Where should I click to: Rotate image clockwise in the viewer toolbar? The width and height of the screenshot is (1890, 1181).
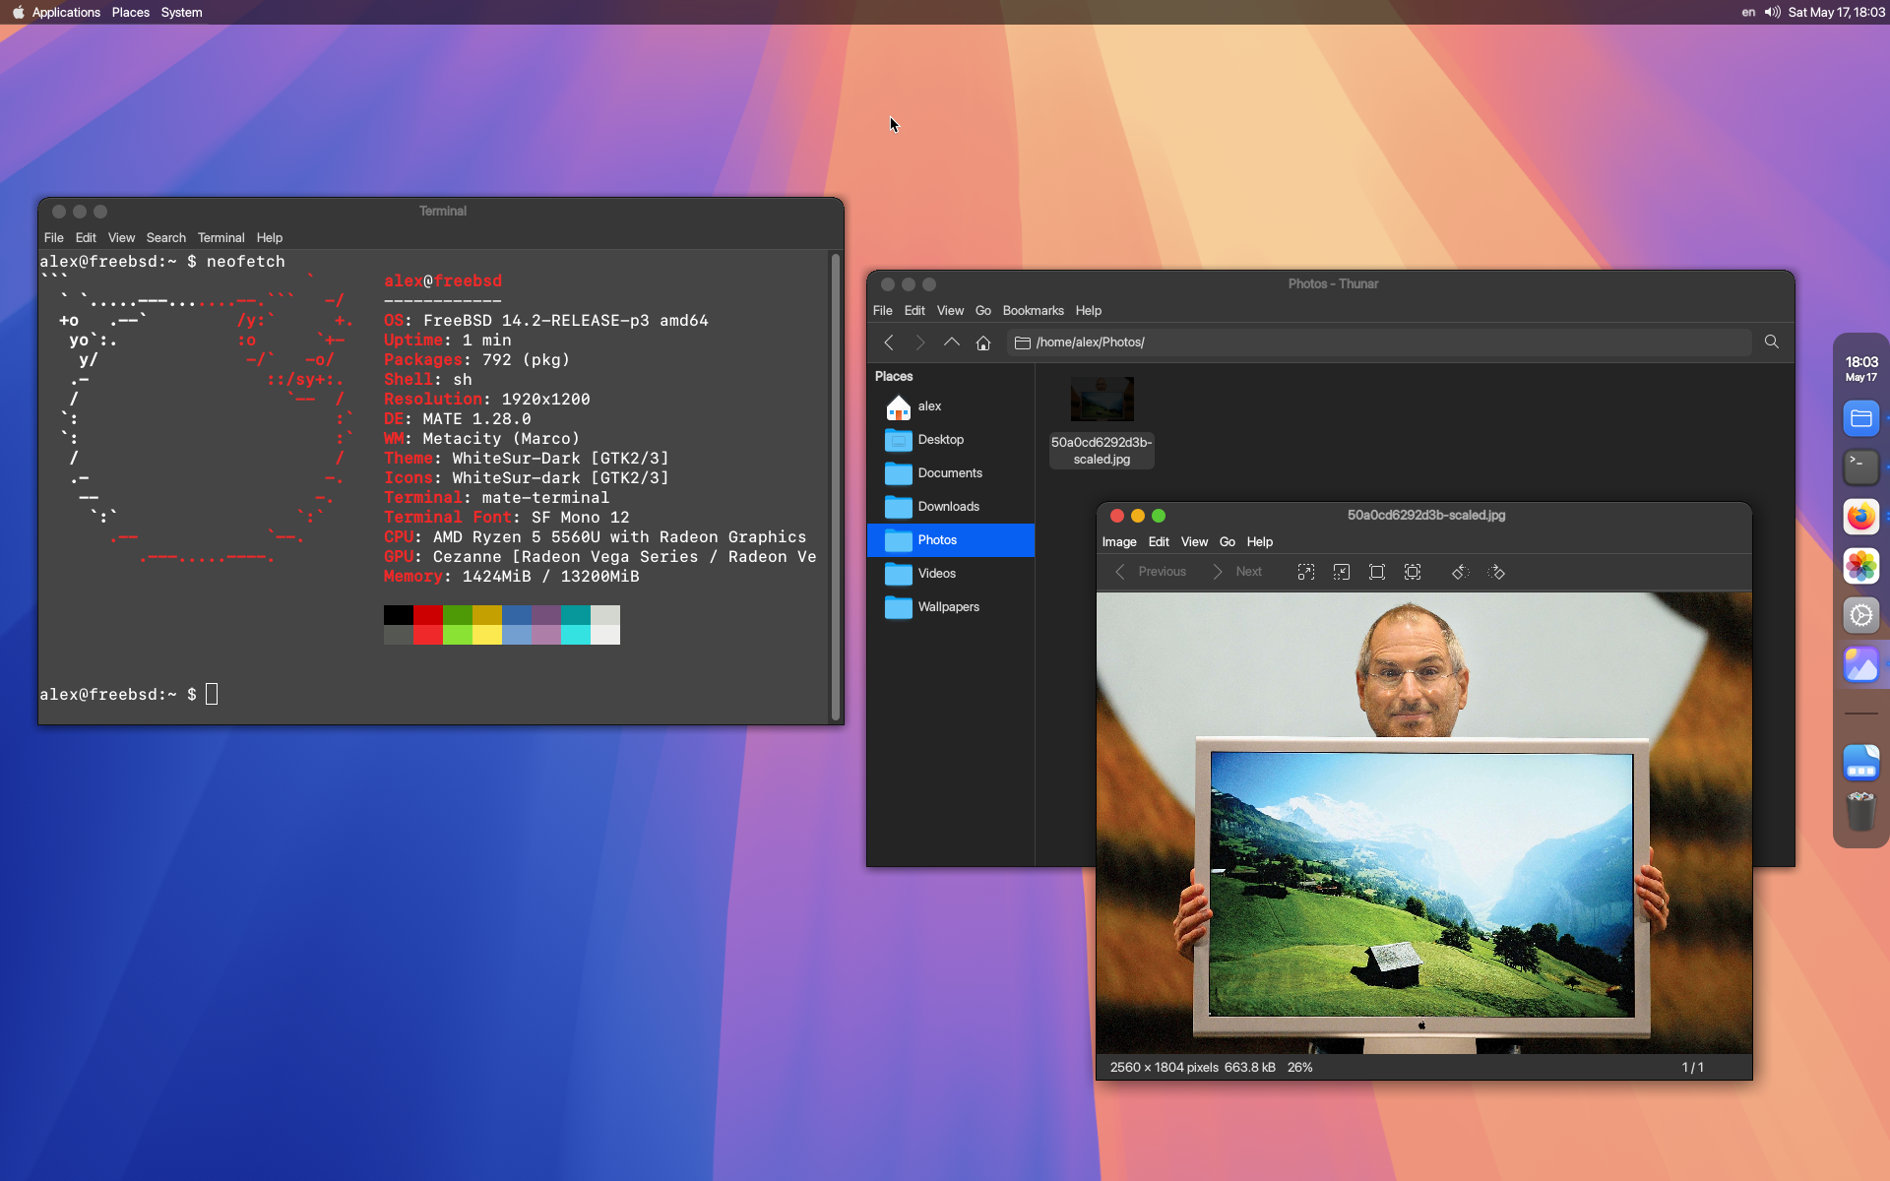coord(1496,572)
